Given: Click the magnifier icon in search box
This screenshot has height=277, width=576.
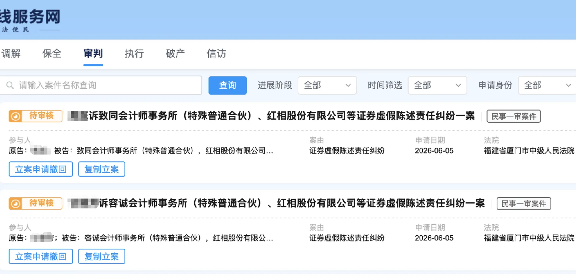Looking at the screenshot, I should coord(10,85).
